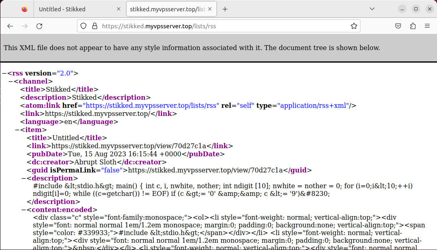Click the back navigation arrow
Viewport: 437px width, 250px height.
pyautogui.click(x=10, y=26)
